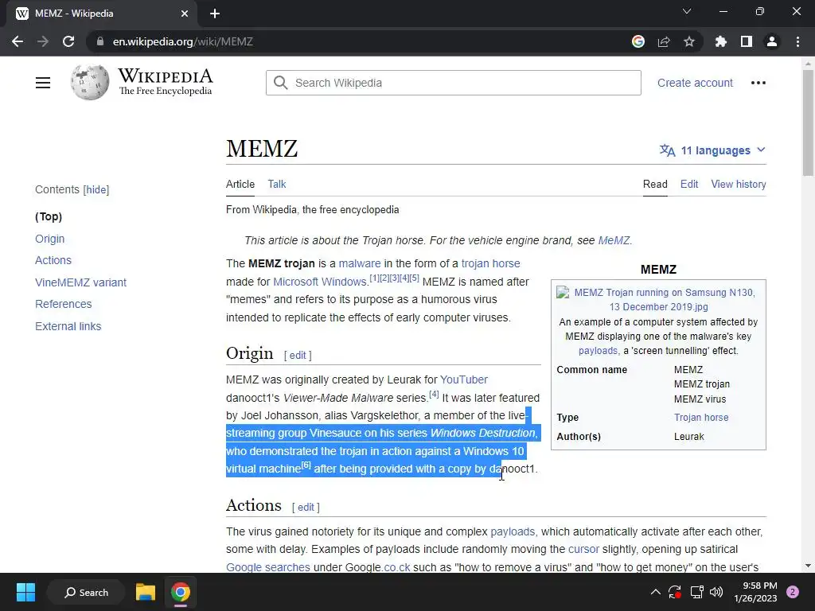
Task: Click the Google icon in address bar
Action: tap(638, 41)
